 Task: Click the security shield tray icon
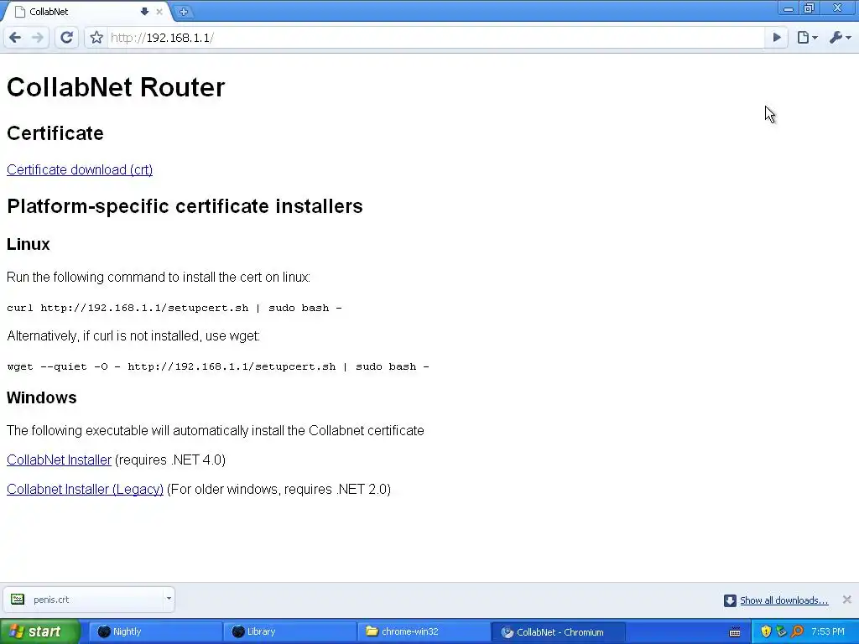pos(766,631)
